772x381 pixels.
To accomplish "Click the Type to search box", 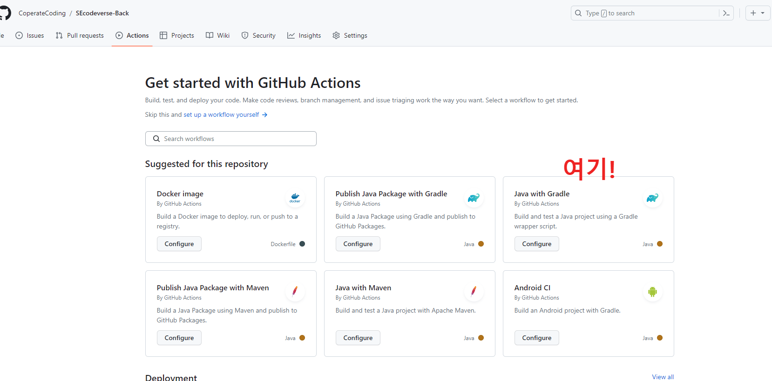I will [645, 13].
